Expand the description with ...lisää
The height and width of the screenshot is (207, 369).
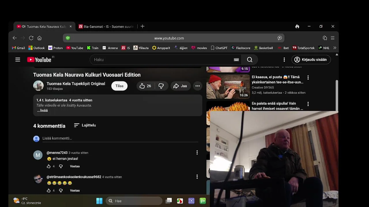click(x=42, y=110)
